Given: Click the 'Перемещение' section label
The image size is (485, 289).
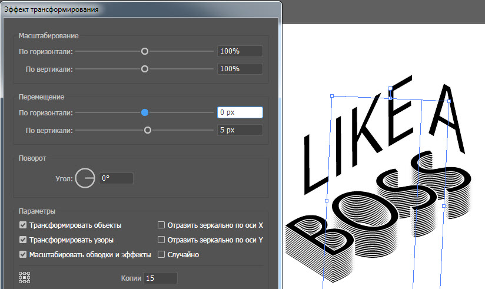Looking at the screenshot, I should pos(41,97).
